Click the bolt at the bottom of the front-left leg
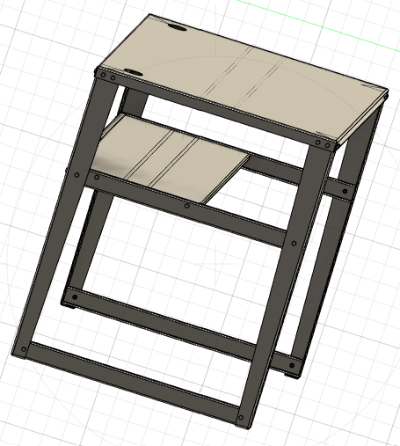Image resolution: width=400 pixels, height=446 pixels. point(24,349)
